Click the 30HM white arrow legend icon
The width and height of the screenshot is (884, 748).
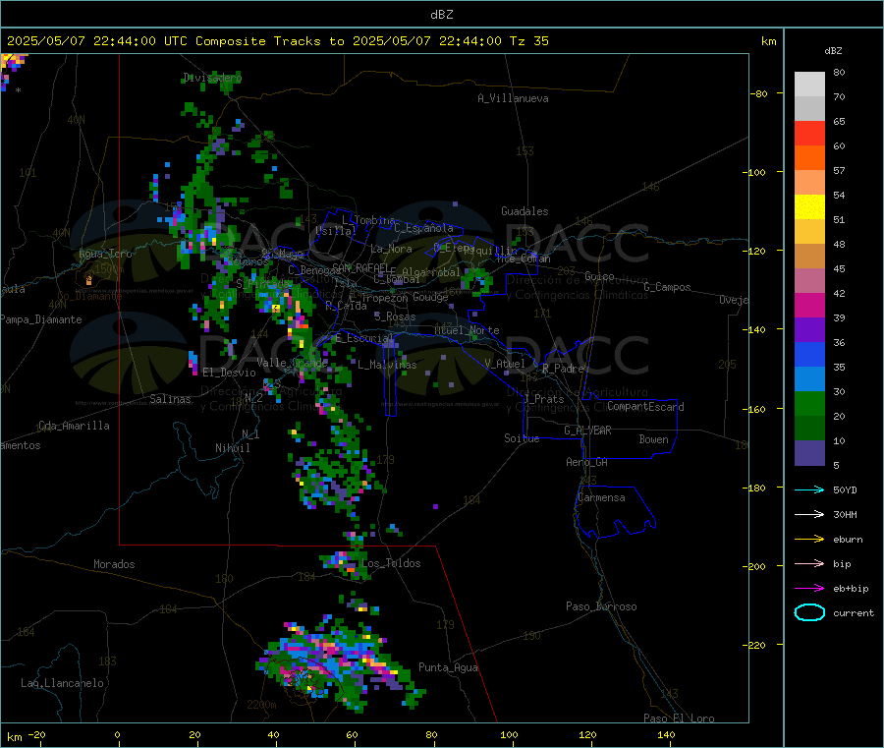(809, 514)
